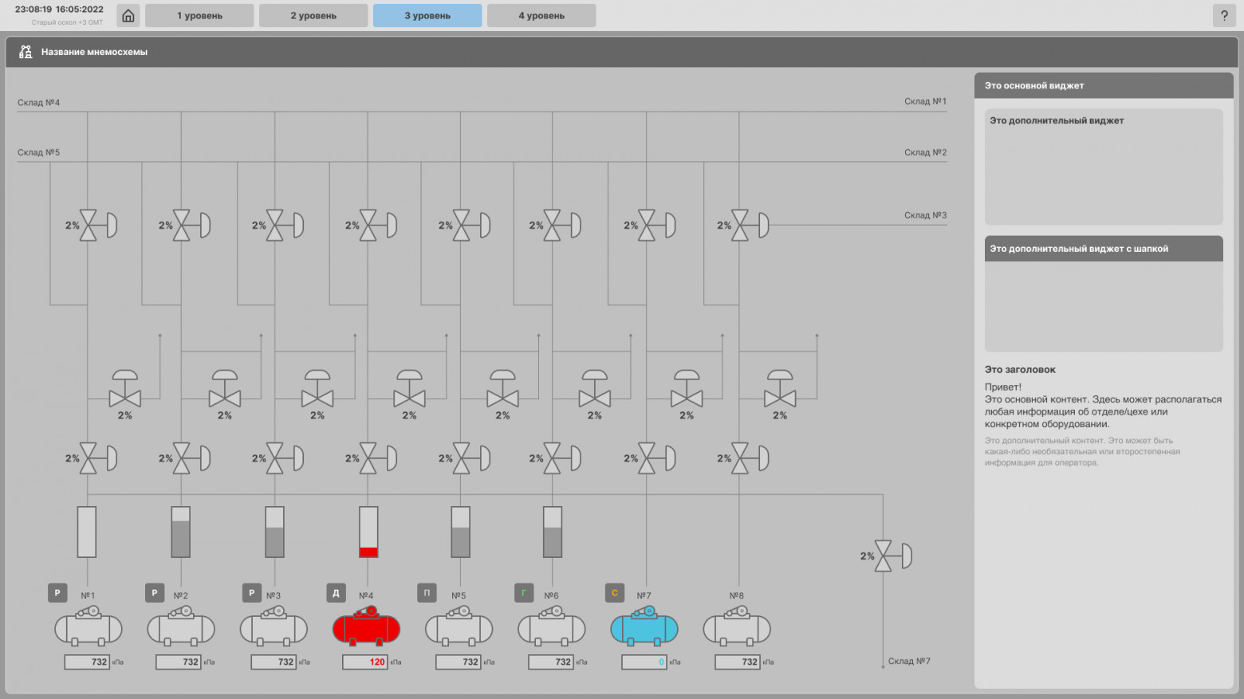Toggle the Д mode badge for №4
The height and width of the screenshot is (699, 1244).
tap(336, 593)
